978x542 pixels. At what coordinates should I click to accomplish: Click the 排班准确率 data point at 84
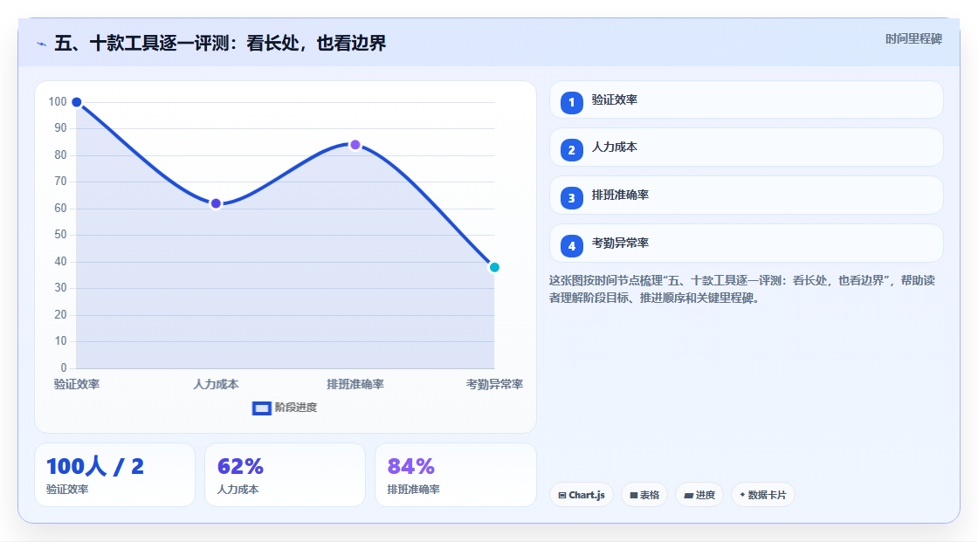point(355,145)
